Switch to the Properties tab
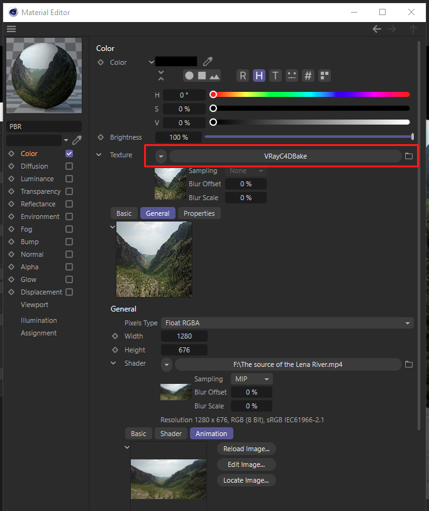The width and height of the screenshot is (429, 511). tap(199, 213)
